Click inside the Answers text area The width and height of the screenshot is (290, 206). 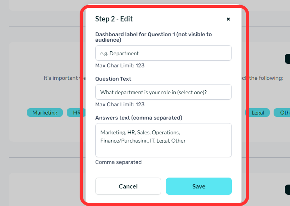point(163,140)
